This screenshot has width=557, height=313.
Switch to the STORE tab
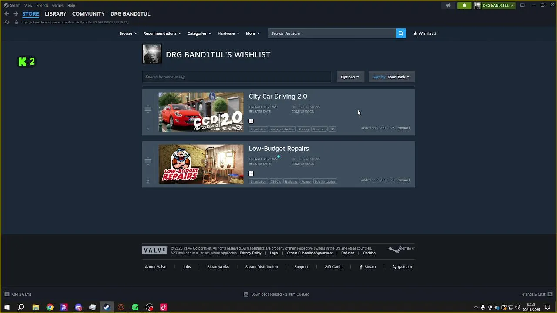tap(30, 14)
